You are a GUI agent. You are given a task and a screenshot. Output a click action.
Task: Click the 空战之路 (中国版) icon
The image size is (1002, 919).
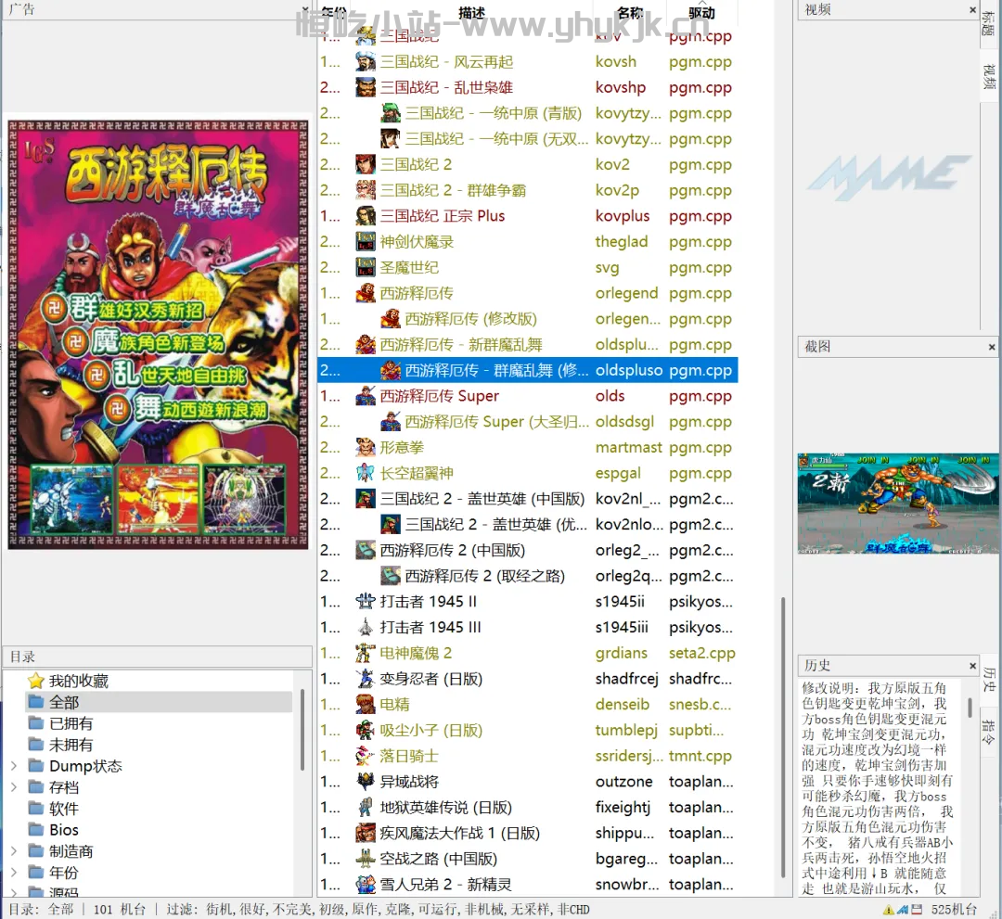(366, 859)
